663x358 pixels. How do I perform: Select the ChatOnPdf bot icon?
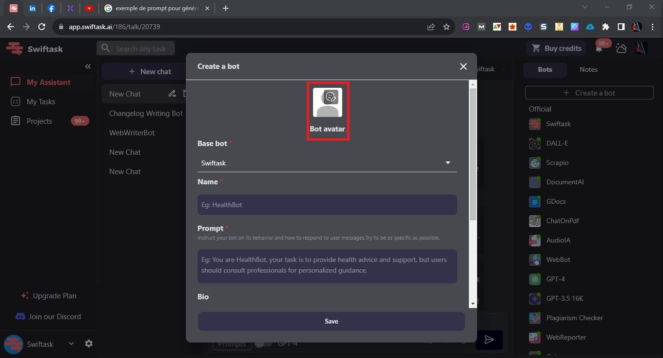(x=534, y=221)
